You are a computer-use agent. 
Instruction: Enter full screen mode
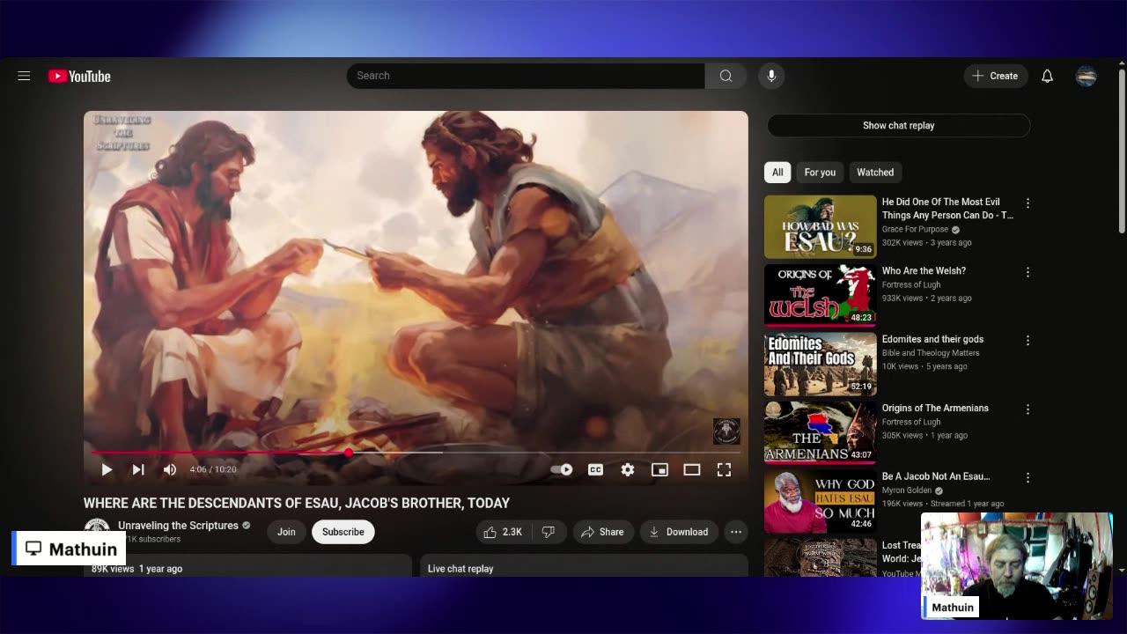tap(724, 469)
